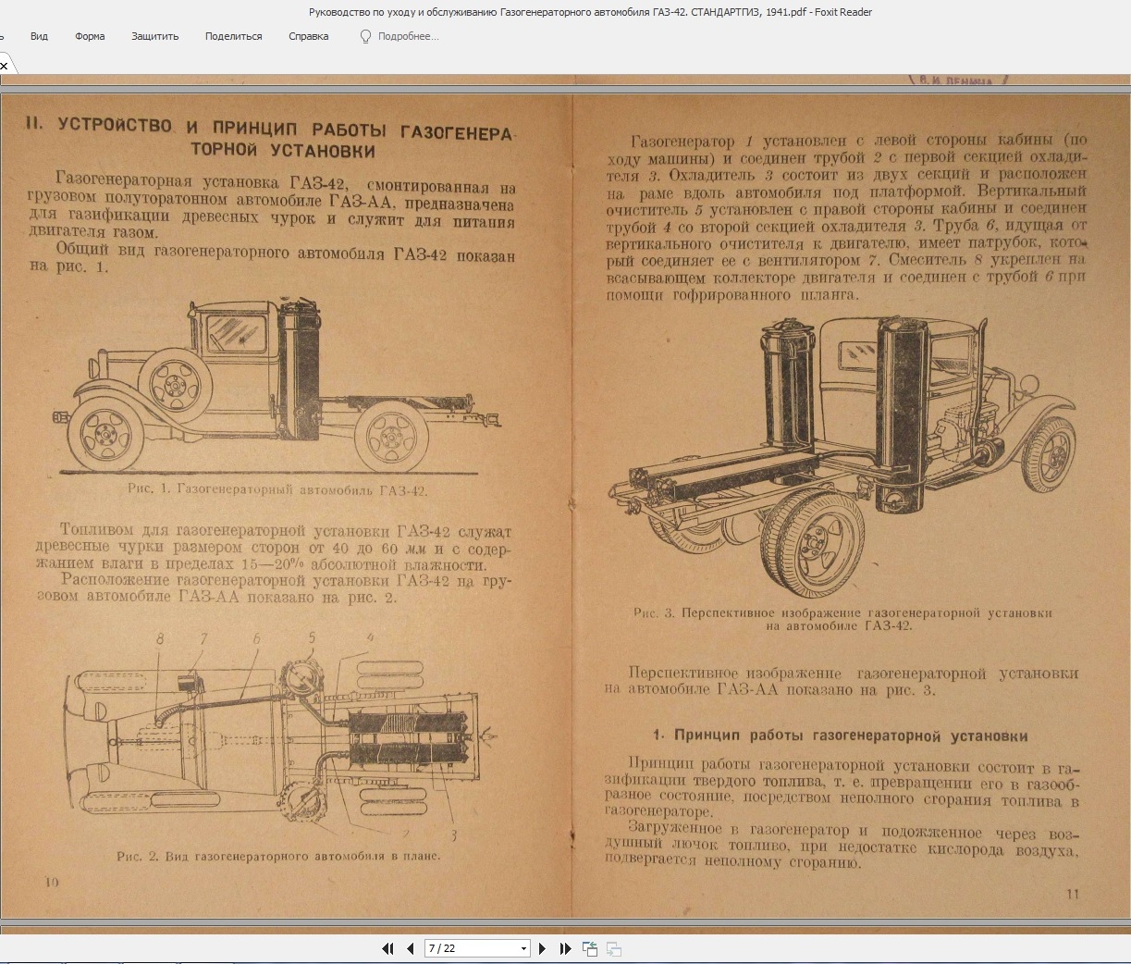Click page number 11 on right page
This screenshot has width=1131, height=964.
pos(1073,894)
